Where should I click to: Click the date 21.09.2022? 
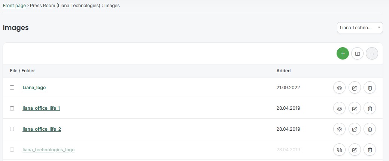(x=288, y=88)
